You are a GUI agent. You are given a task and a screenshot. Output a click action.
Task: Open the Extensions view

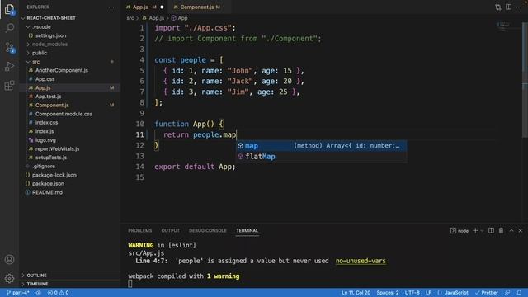[9, 86]
